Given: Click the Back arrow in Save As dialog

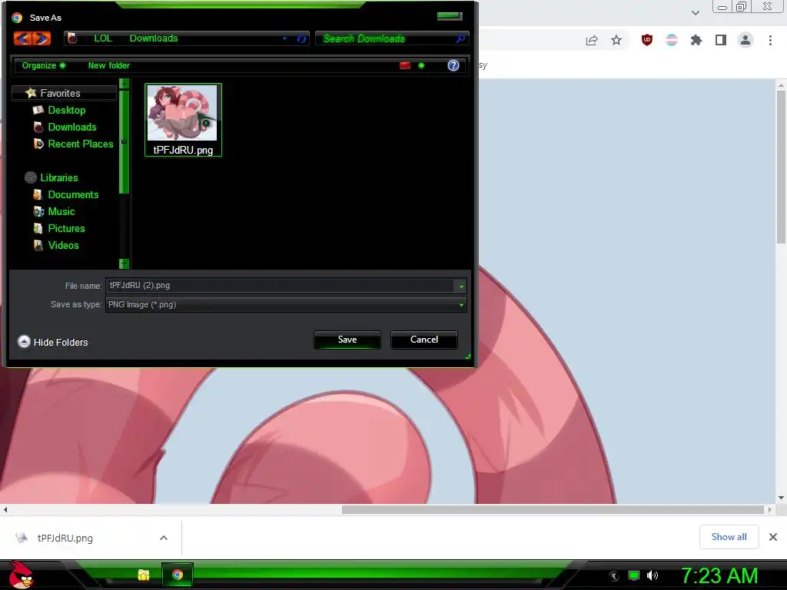Looking at the screenshot, I should pyautogui.click(x=22, y=38).
